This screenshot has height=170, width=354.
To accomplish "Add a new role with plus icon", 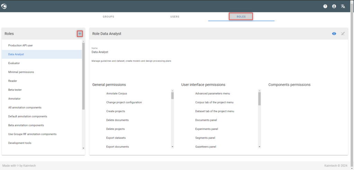I will click(x=80, y=34).
